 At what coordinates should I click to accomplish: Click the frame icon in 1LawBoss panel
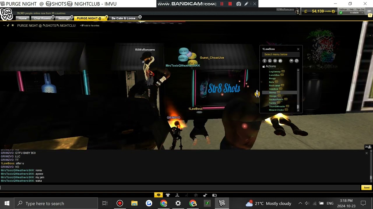click(280, 61)
